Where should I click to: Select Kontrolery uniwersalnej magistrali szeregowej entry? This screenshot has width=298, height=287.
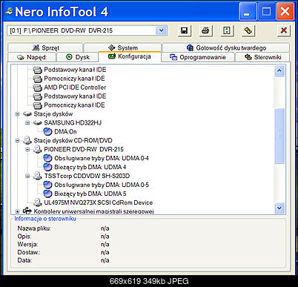[93, 211]
